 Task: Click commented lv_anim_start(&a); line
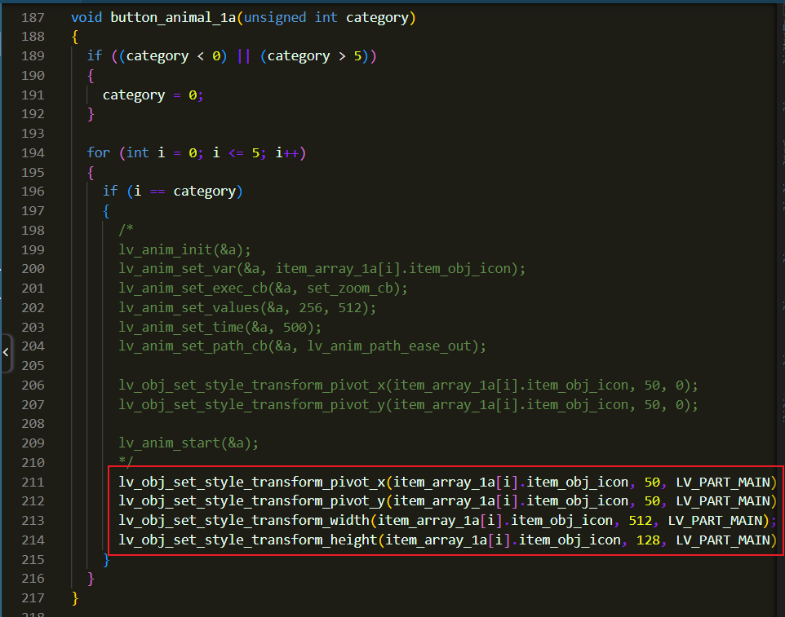(x=188, y=443)
